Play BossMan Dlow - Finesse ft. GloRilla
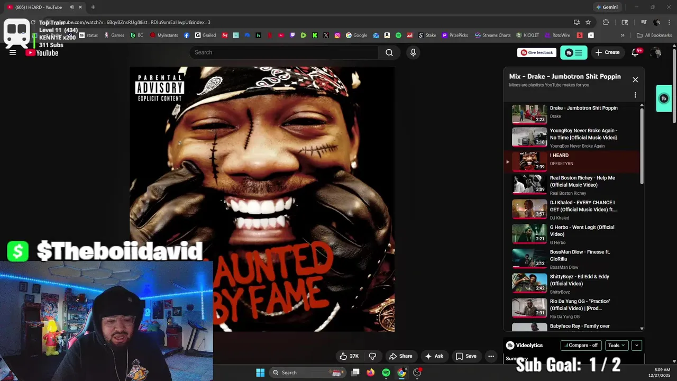Screen dimensions: 677x381 coord(529,258)
